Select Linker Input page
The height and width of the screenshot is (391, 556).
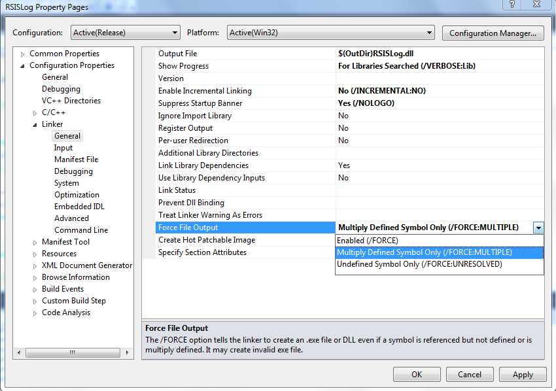coord(63,148)
